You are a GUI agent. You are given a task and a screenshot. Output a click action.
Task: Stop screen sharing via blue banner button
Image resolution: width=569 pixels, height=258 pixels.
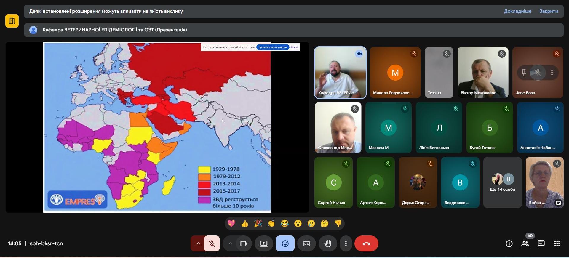pos(273,47)
